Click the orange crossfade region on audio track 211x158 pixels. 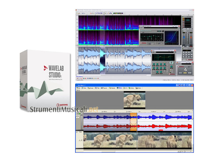pyautogui.click(x=134, y=122)
